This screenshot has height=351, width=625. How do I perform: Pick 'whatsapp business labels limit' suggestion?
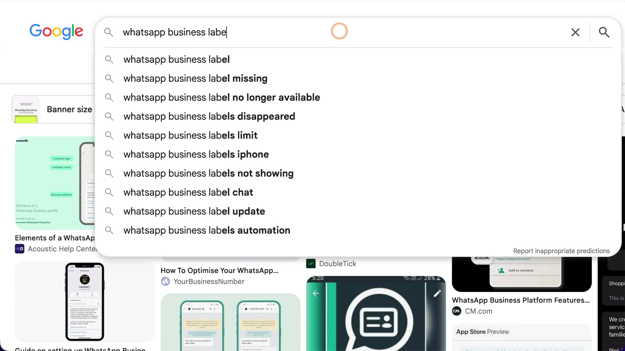pyautogui.click(x=358, y=135)
